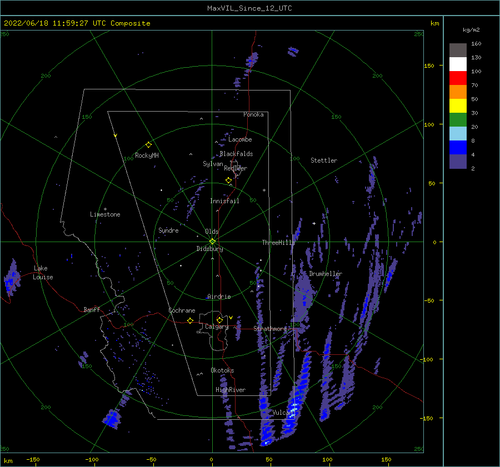The height and width of the screenshot is (467, 500).
Task: Click the Airdrie label
Action: point(219,297)
